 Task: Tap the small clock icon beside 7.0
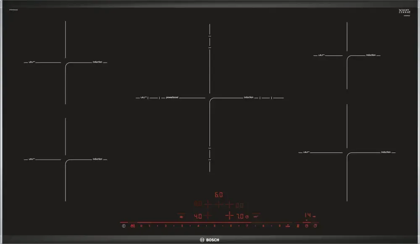pyautogui.click(x=247, y=217)
